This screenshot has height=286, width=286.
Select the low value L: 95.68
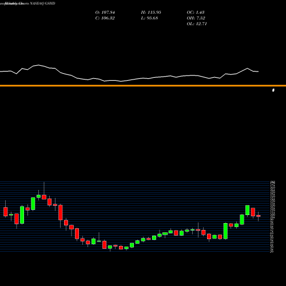tap(149, 18)
